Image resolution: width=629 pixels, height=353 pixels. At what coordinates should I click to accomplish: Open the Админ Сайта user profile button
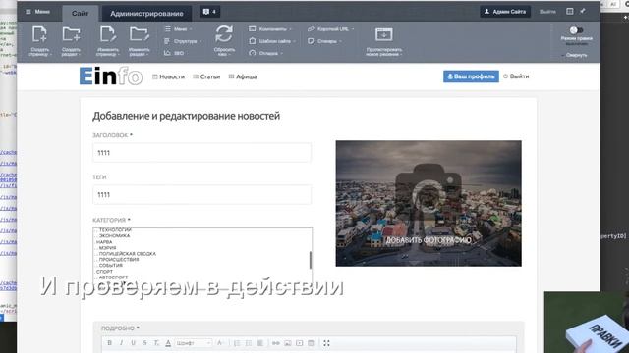click(x=505, y=12)
